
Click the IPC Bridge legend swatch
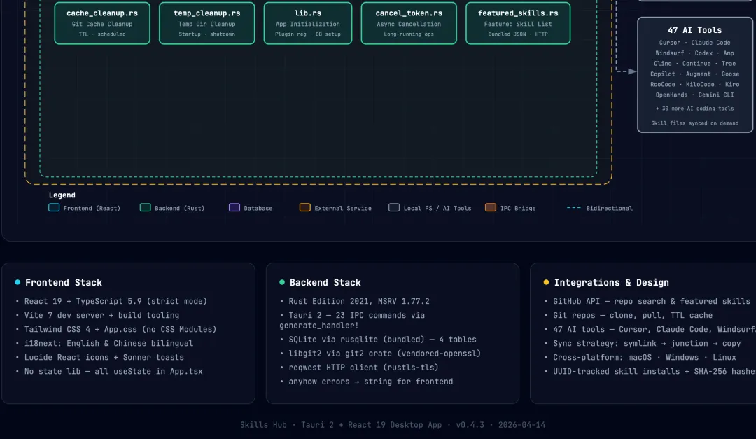491,208
